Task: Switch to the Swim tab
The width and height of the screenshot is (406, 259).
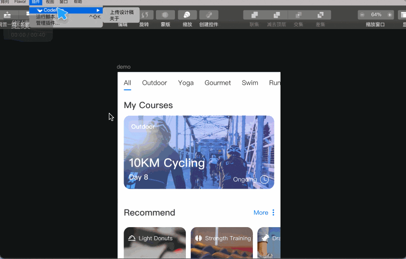Action: [250, 83]
